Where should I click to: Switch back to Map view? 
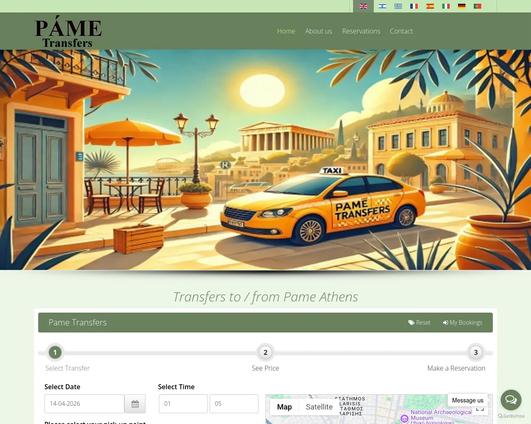(x=284, y=407)
